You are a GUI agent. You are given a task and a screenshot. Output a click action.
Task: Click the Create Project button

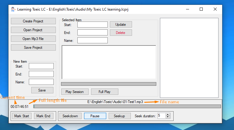pos(33,21)
